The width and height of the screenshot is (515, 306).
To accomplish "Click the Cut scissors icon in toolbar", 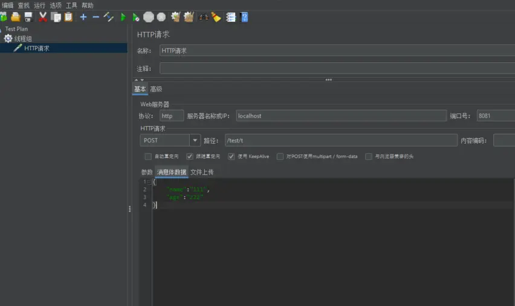I will (x=43, y=17).
